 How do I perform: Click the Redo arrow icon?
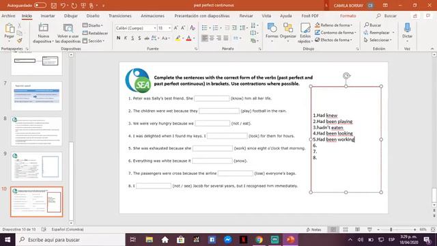(x=74, y=5)
